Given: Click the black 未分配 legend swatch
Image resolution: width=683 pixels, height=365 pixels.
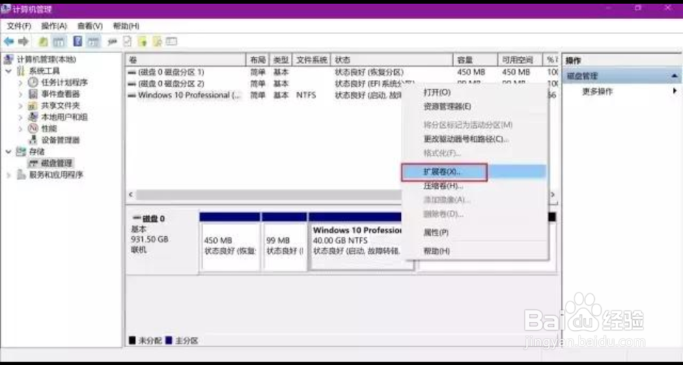Looking at the screenshot, I should (x=133, y=340).
